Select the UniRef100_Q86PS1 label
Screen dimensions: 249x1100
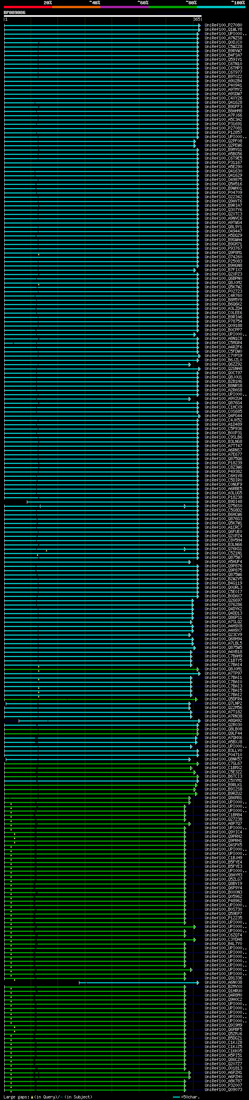click(223, 618)
